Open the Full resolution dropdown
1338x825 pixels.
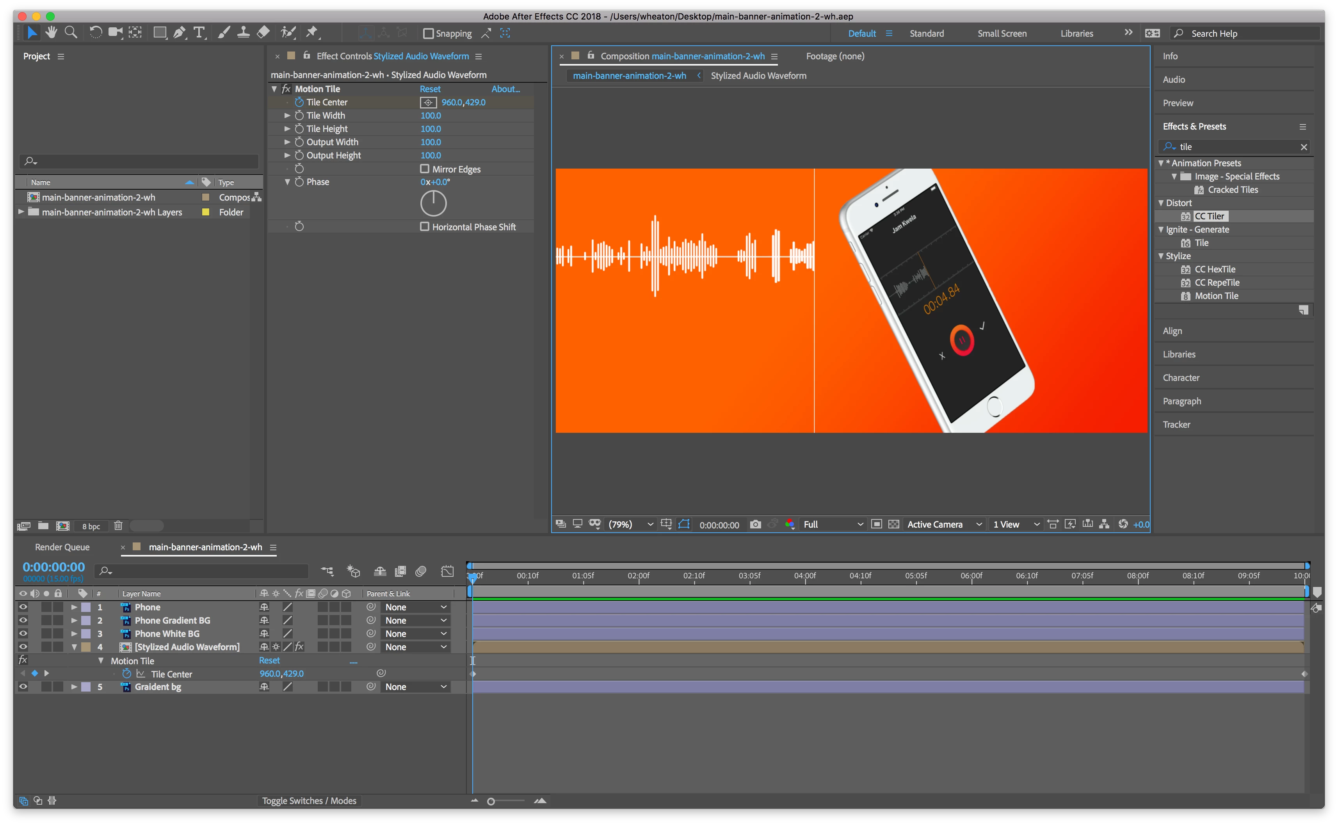tap(833, 525)
